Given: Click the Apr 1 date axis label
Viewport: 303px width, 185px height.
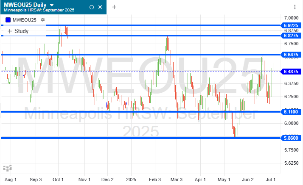Looking at the screenshot, I should click(200, 179).
